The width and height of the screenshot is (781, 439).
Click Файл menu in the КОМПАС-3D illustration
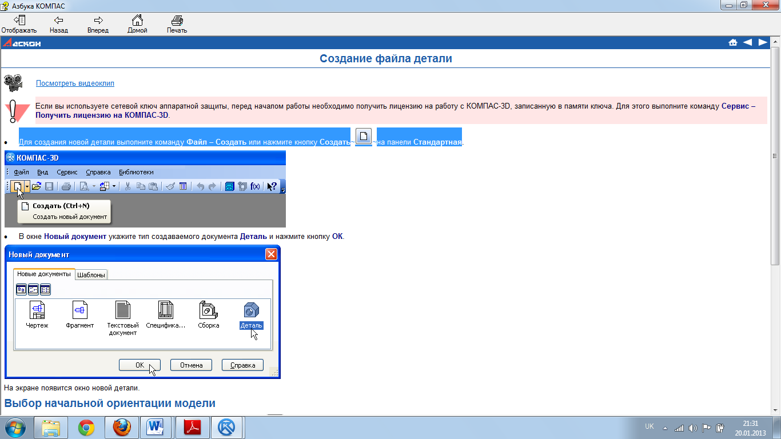point(22,172)
